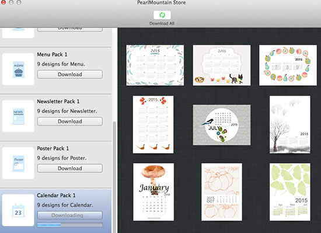Image resolution: width=321 pixels, height=233 pixels.
Task: Open the cat and birds 2015 calendar thumbnail
Action: tap(222, 65)
